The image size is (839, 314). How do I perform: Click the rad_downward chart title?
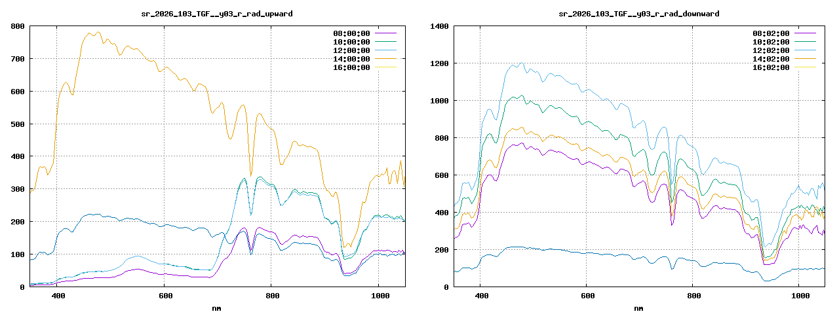pos(639,14)
